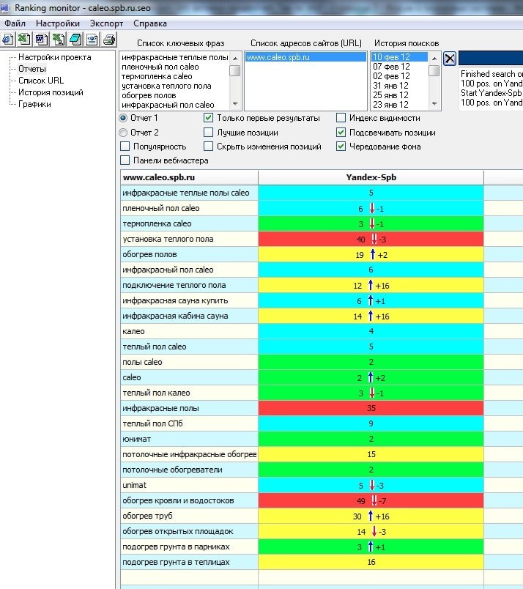
Task: Click the Excel icon beside the teal book
Action: pos(58,39)
